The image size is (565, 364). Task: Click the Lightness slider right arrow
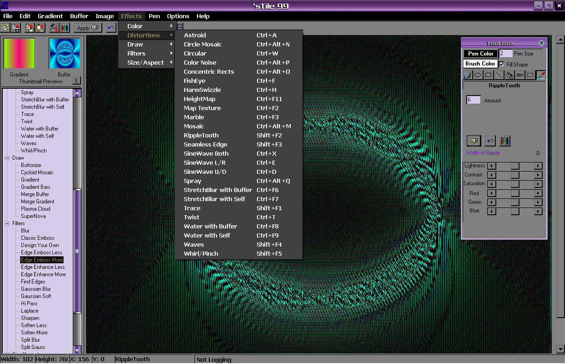pyautogui.click(x=538, y=166)
